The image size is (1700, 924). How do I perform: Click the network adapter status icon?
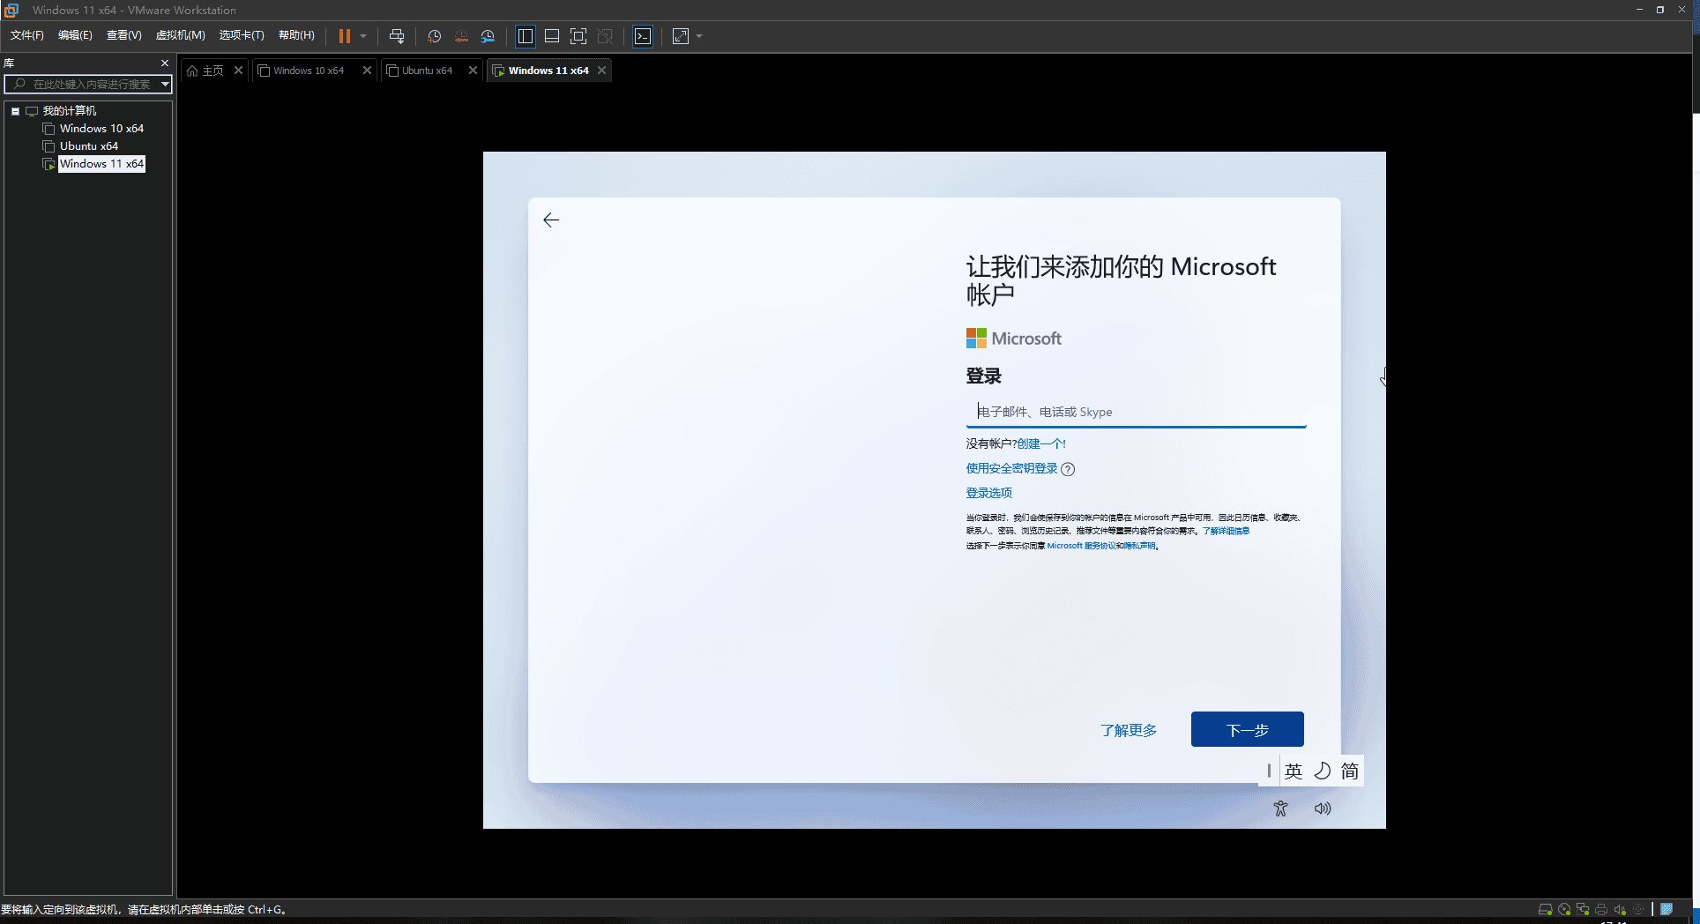tap(1583, 909)
